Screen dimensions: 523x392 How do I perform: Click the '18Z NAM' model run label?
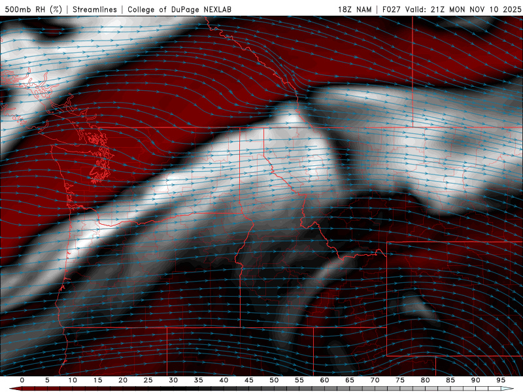pyautogui.click(x=354, y=9)
